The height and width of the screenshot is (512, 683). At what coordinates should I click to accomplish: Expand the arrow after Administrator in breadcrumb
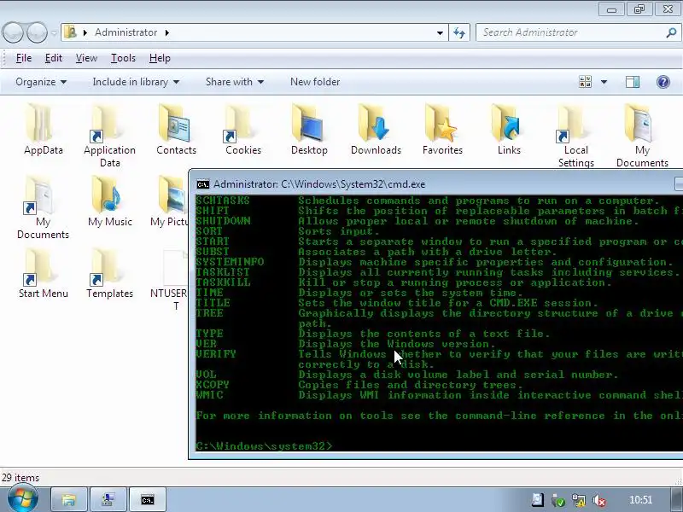pos(167,32)
